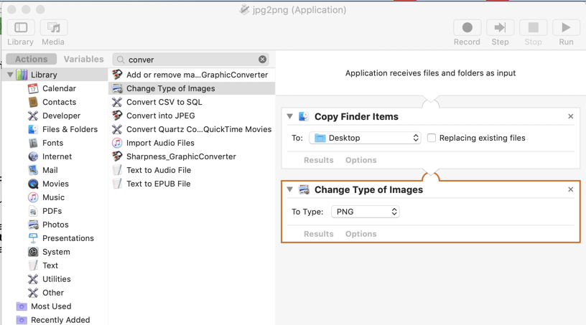Select the Calendar category in the library
Viewport: 586px width, 325px height.
coord(58,88)
